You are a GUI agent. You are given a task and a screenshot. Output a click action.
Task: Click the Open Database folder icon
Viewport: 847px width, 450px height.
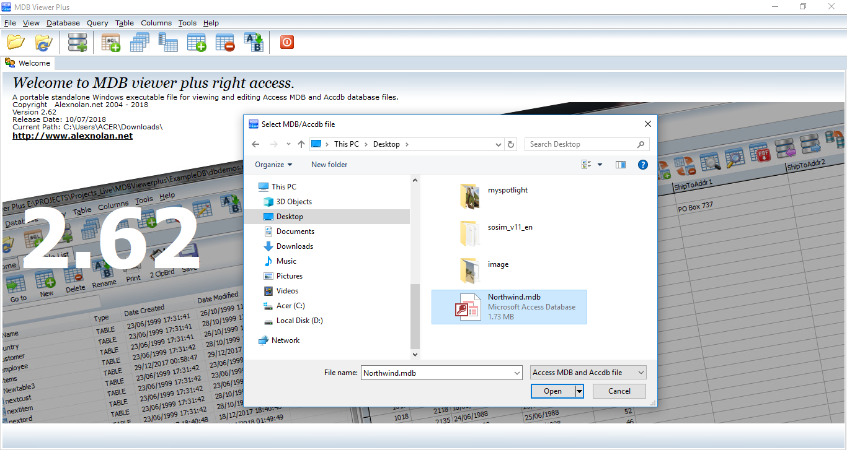coord(16,42)
